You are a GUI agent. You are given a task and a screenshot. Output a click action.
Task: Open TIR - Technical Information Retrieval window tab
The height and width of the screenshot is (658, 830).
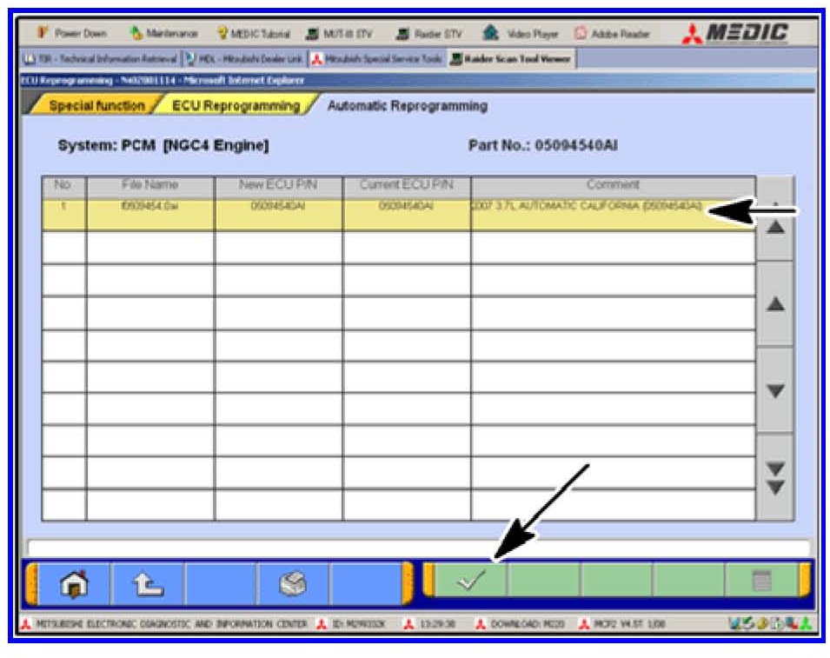[96, 58]
